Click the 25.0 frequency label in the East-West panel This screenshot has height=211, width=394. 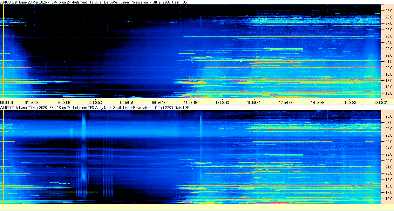click(x=389, y=36)
